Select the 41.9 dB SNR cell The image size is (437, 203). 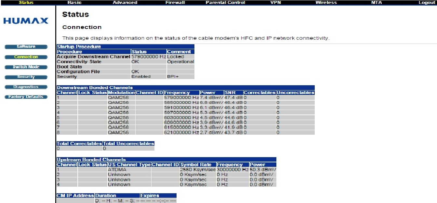[x=233, y=128]
